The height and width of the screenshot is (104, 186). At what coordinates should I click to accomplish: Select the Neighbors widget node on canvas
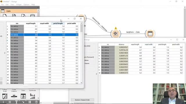(116, 34)
